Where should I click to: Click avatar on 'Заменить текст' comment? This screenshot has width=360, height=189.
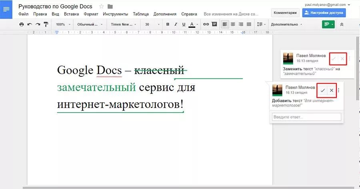click(x=288, y=58)
